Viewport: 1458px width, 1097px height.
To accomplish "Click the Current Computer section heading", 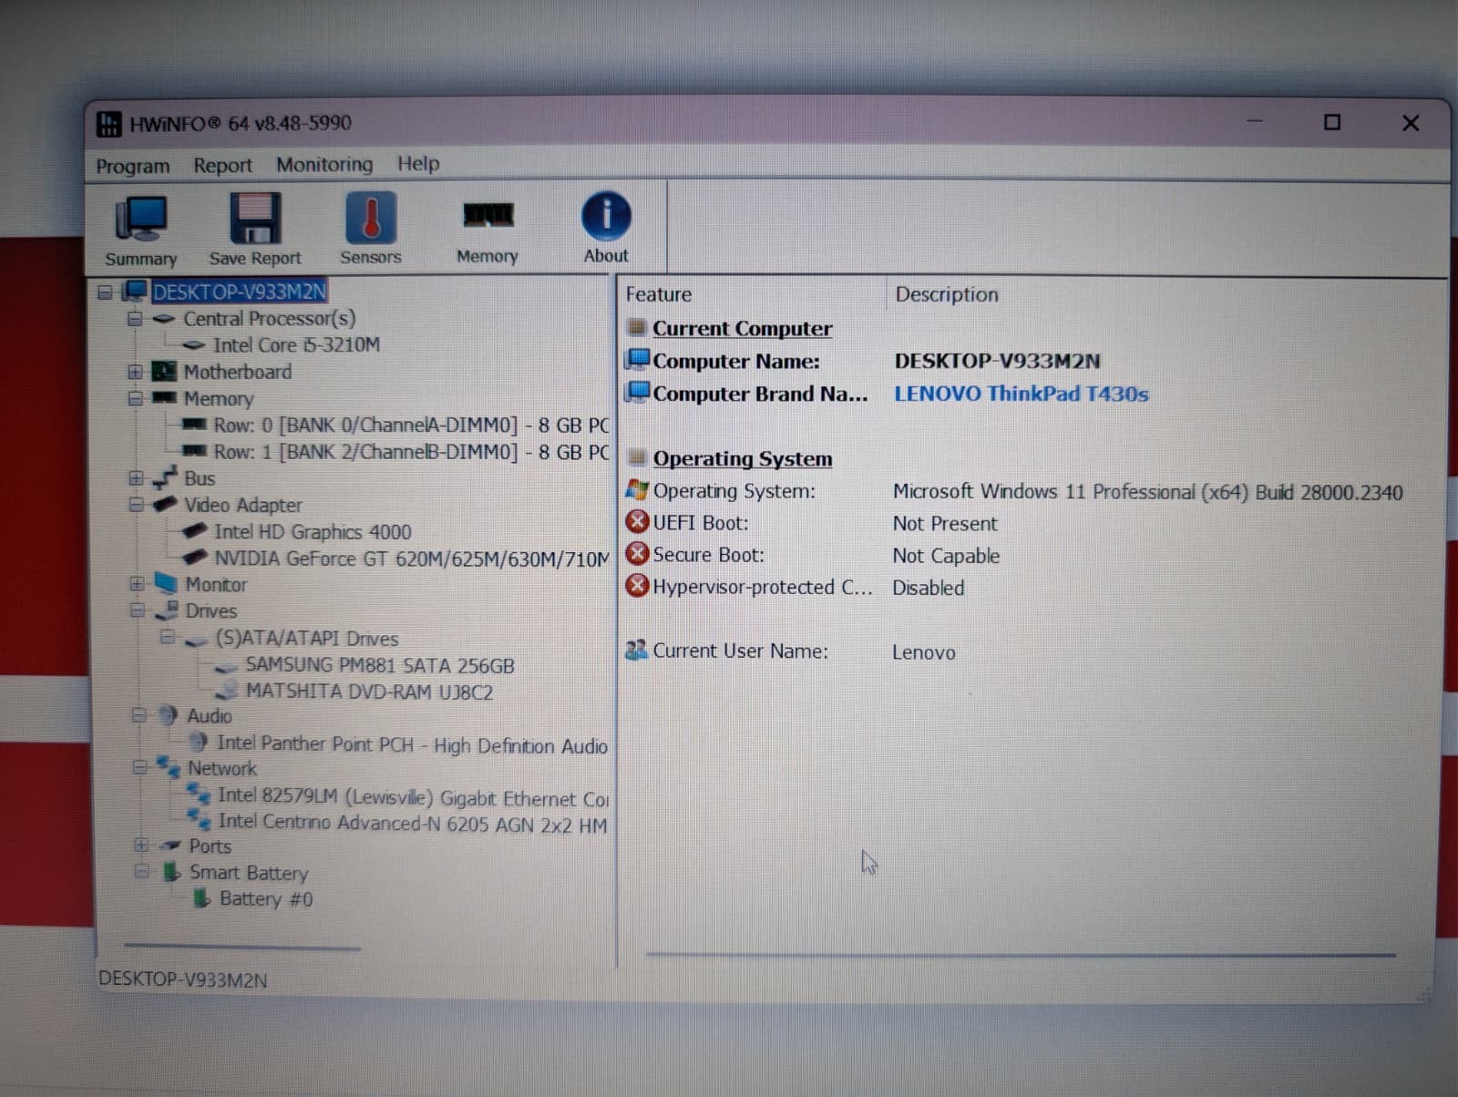I will point(743,328).
